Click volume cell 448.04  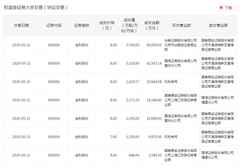pos(134,155)
